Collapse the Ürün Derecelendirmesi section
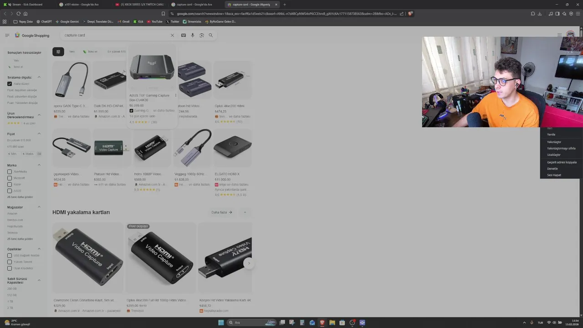Screen dimensions: 583x328 click(x=39, y=115)
